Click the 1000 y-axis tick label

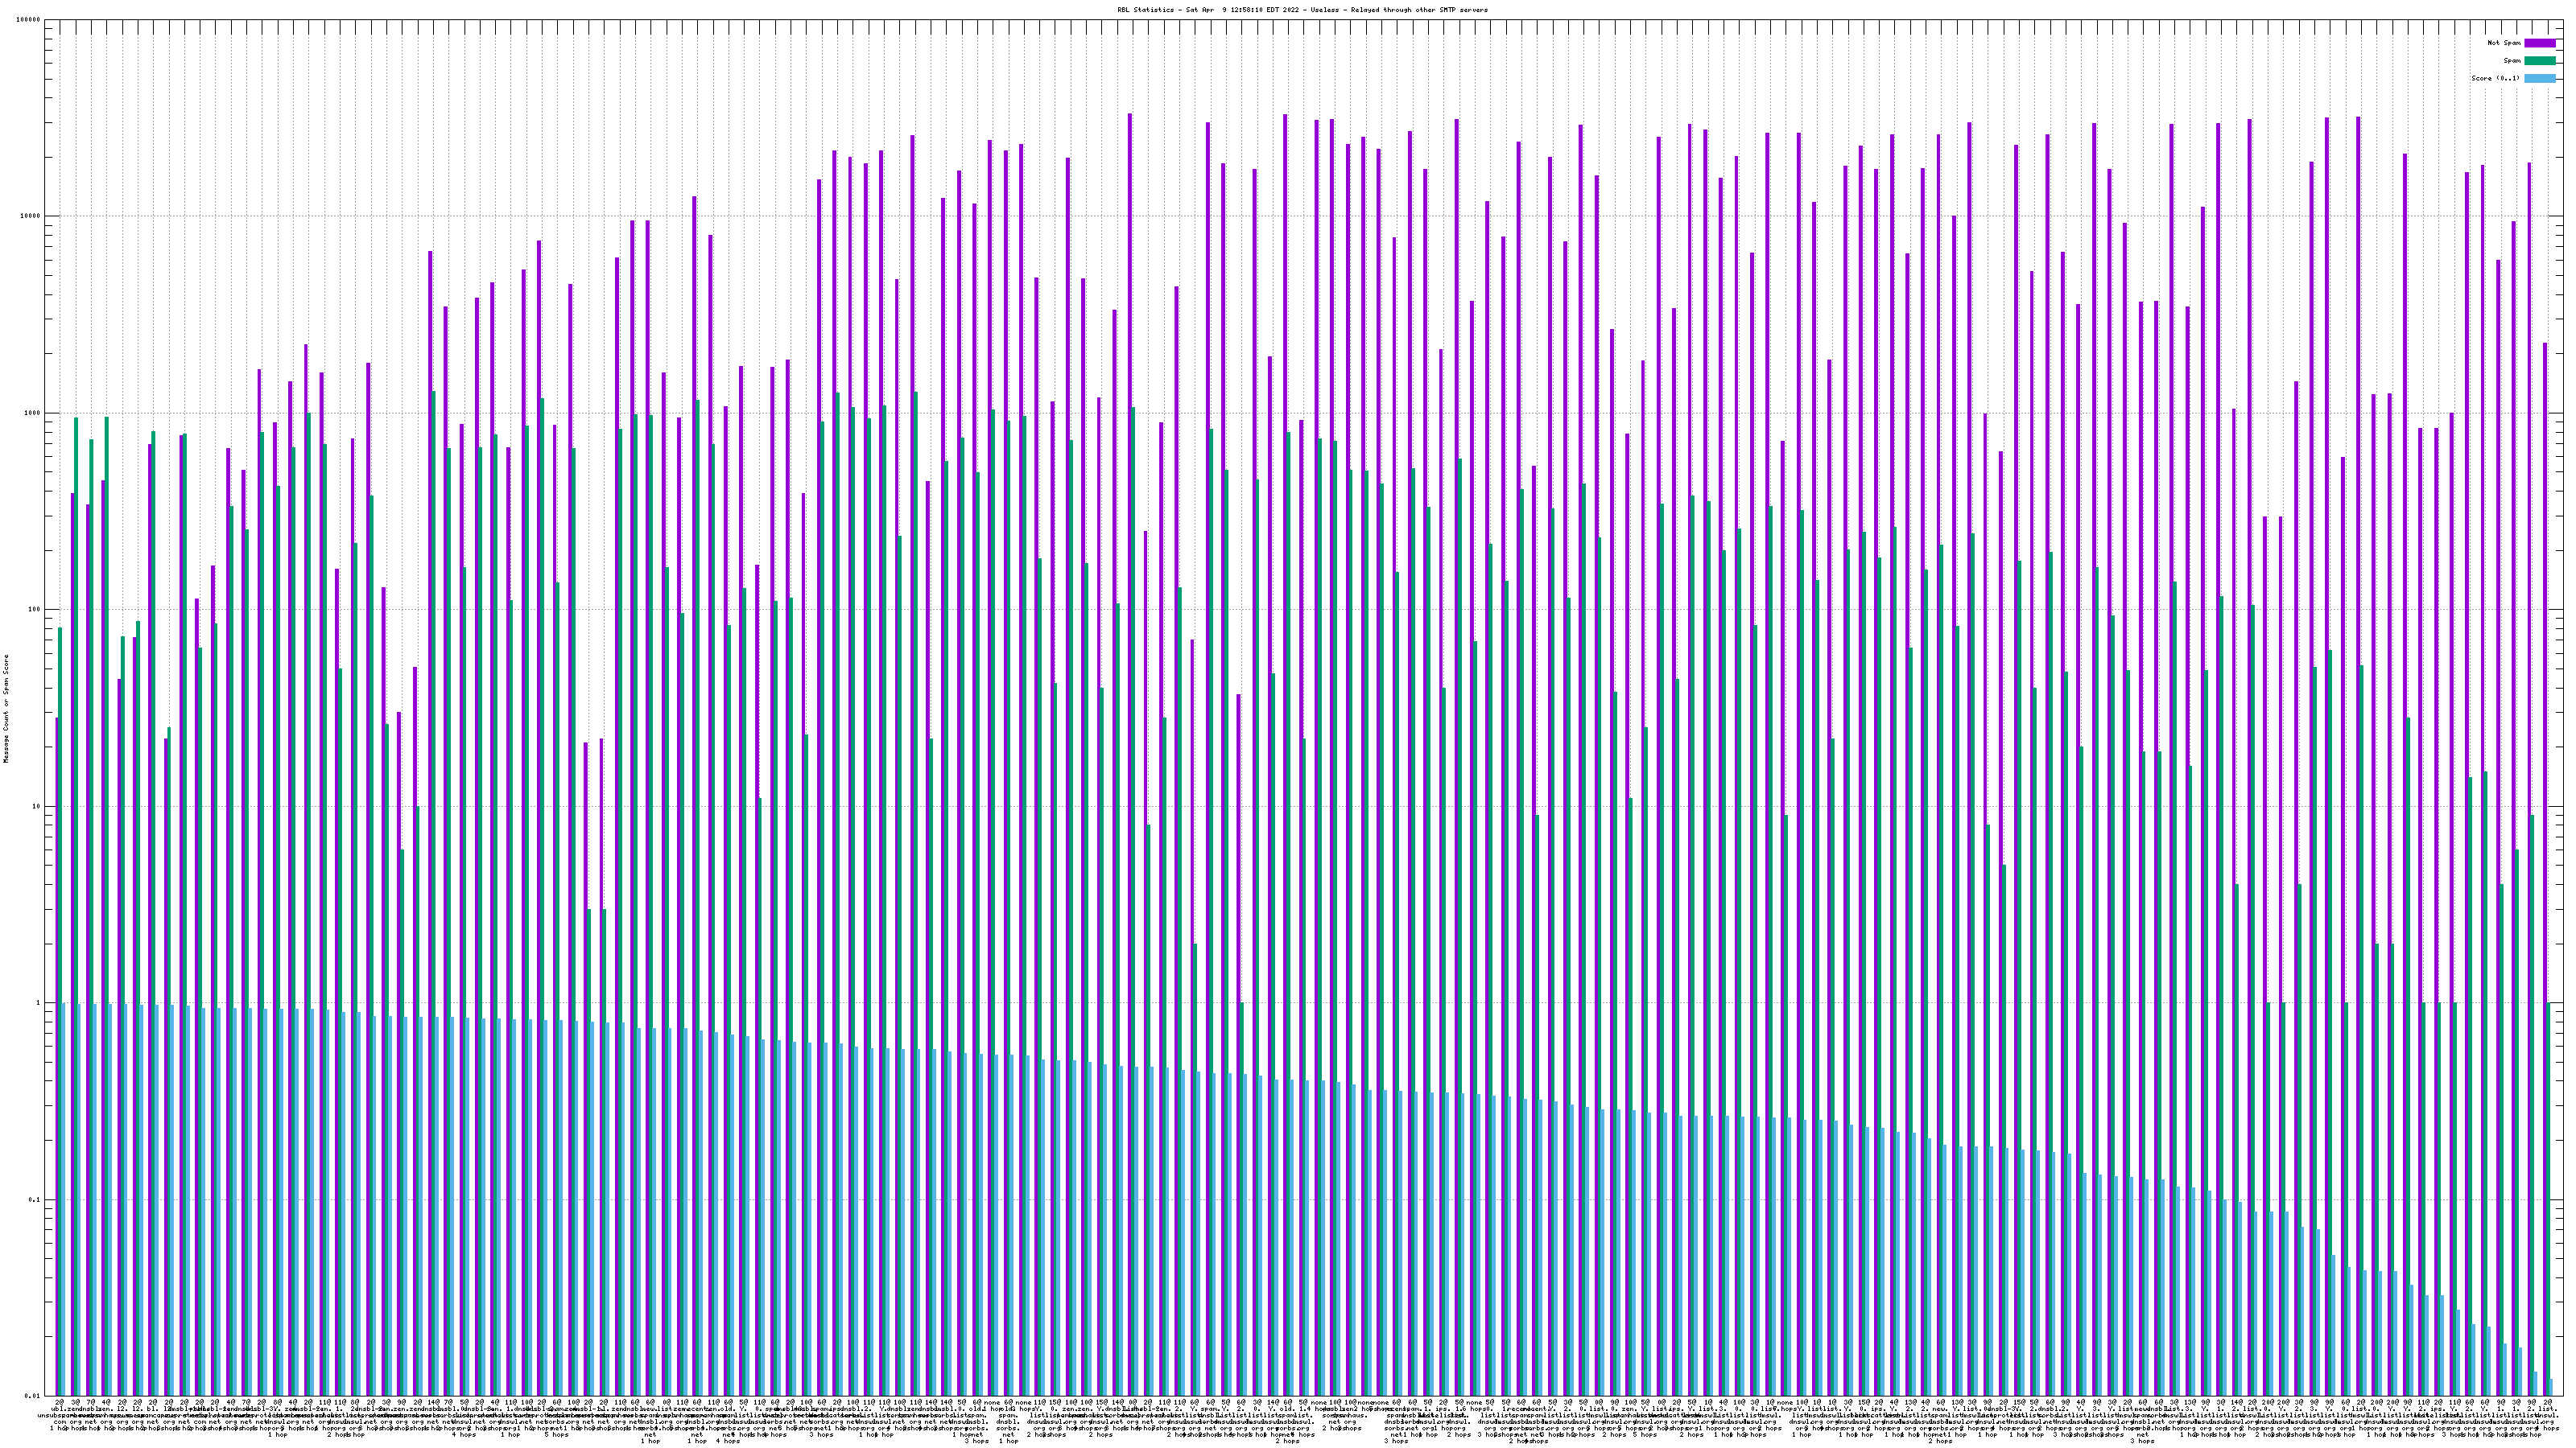point(33,413)
